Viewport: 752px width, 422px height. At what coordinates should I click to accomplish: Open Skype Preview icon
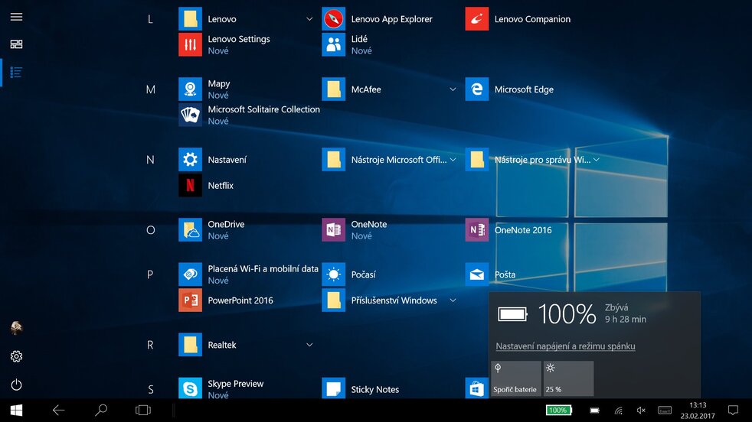tap(190, 388)
